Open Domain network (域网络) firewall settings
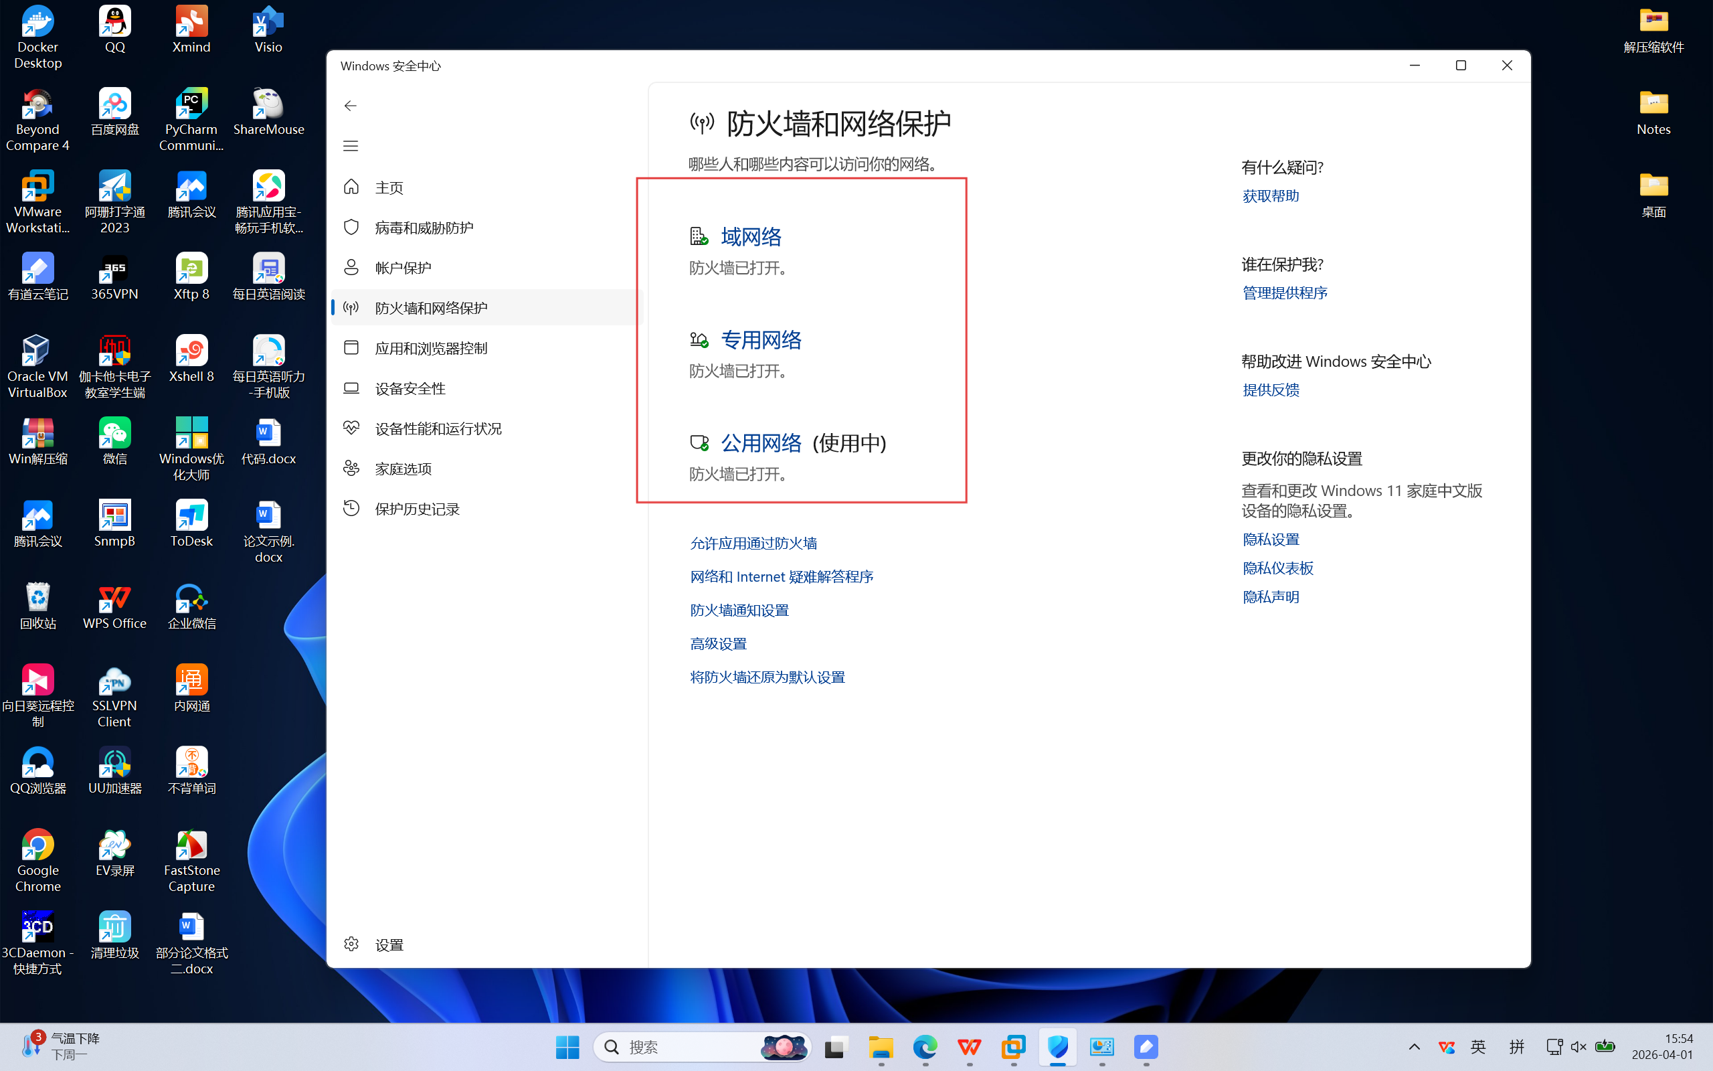The height and width of the screenshot is (1071, 1713). 750,236
